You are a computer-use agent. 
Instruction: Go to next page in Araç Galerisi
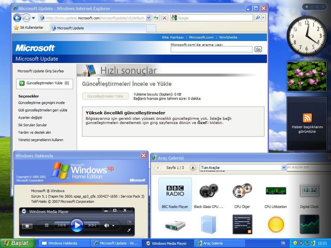pyautogui.click(x=192, y=168)
